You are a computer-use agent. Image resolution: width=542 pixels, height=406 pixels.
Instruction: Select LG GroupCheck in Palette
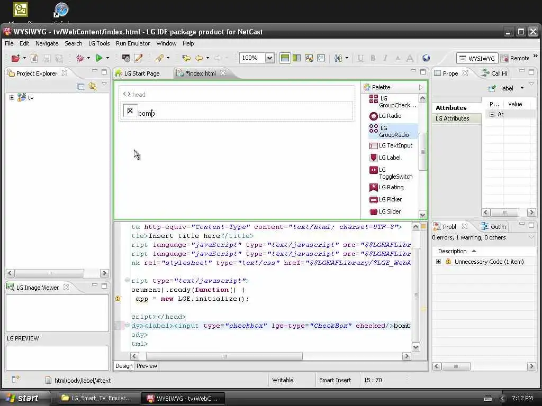[x=393, y=101]
